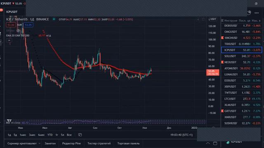Image resolution: width=264 pixels, height=148 pixels.
Task: Select ATOMUSDT in the watchlist
Action: tap(241, 68)
